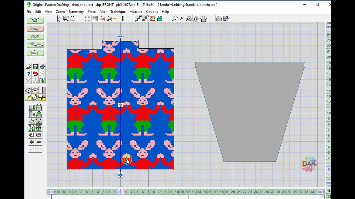355x199 pixels.
Task: Toggle the dotted grid display icon
Action: (88, 19)
